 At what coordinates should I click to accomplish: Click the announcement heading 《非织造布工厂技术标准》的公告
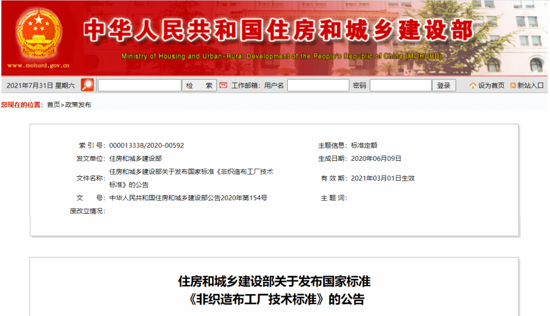[x=277, y=300]
